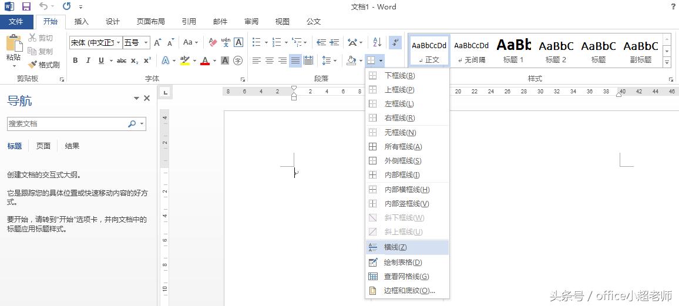
Task: Toggle strikethrough (abc) formatting
Action: tap(122, 60)
